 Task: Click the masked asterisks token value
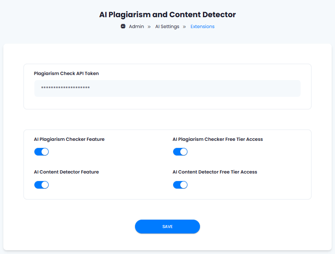coord(65,88)
